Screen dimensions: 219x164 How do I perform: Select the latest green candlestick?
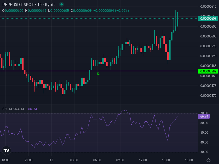click(x=177, y=22)
